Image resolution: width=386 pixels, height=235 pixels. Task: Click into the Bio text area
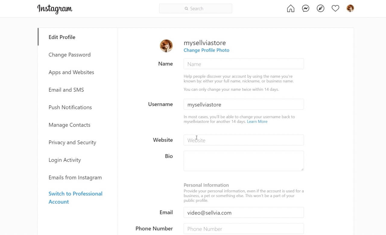(243, 161)
